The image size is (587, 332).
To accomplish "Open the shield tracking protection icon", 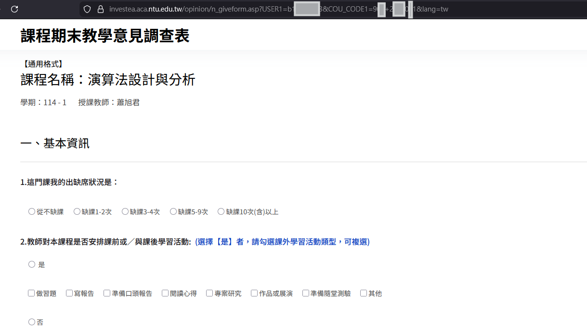I will coord(87,9).
